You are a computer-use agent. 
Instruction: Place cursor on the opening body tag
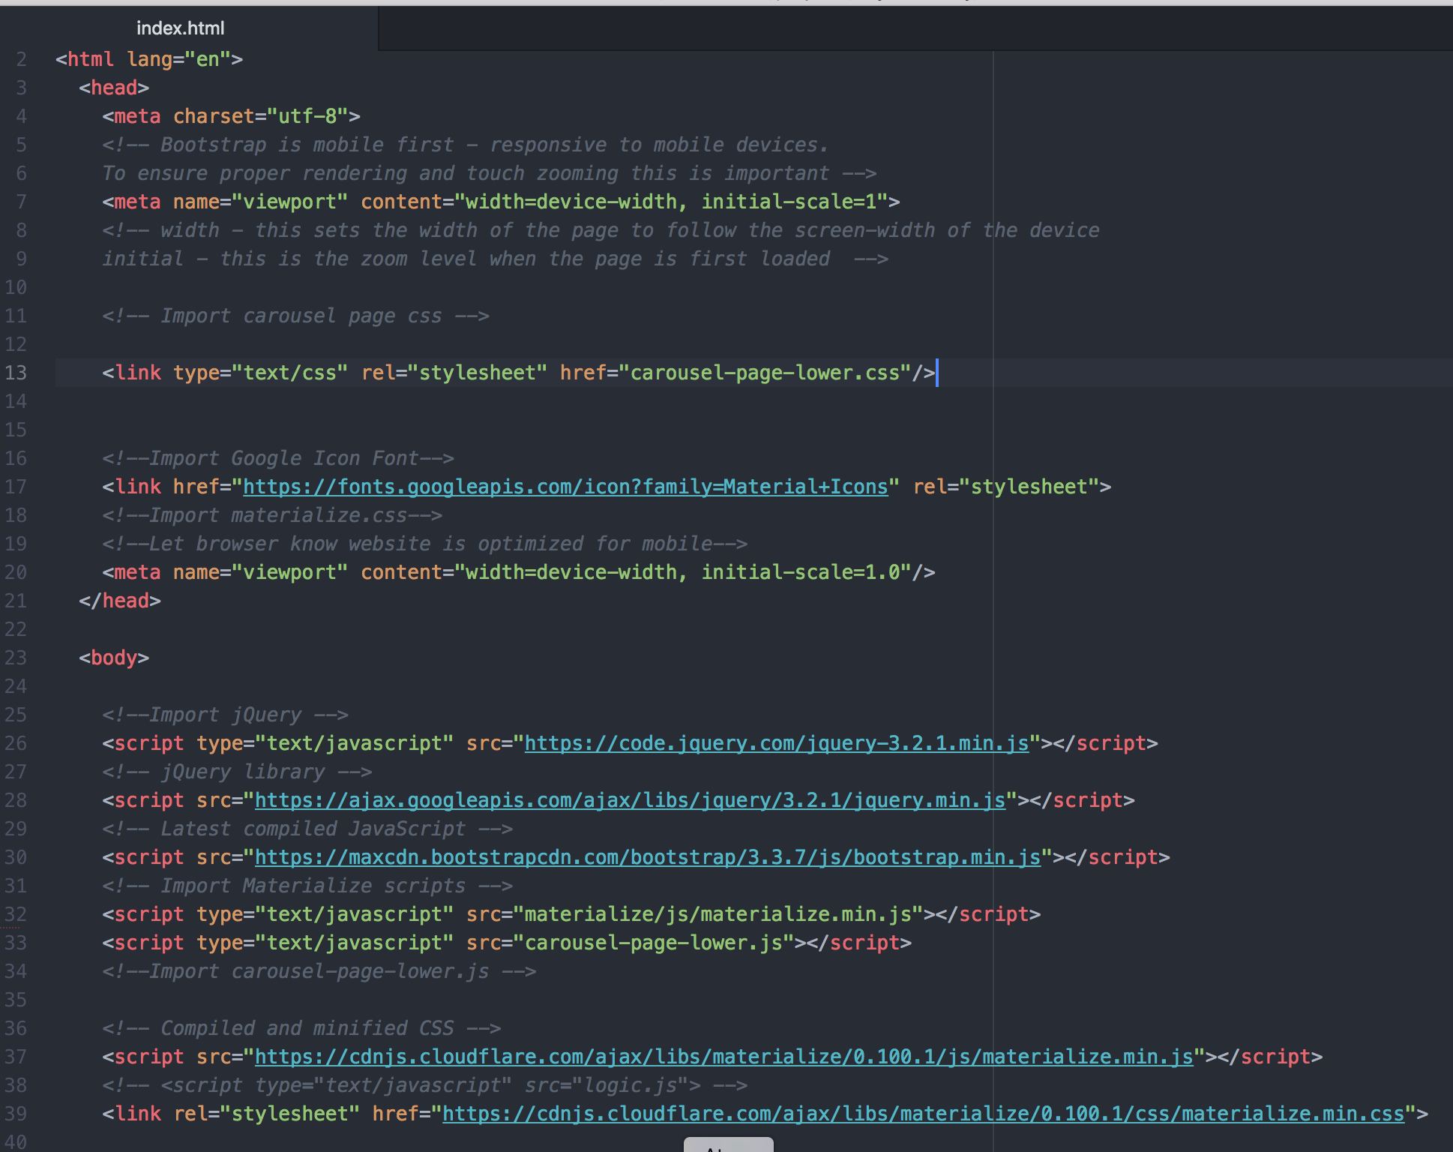(114, 658)
